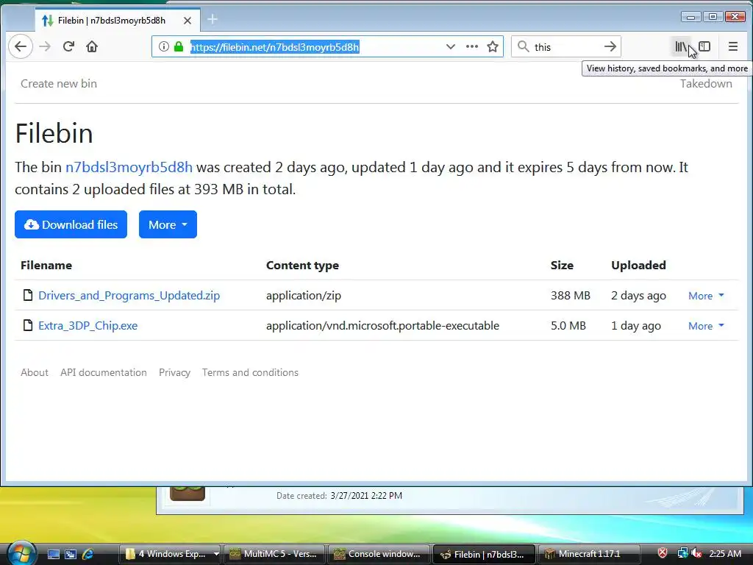The height and width of the screenshot is (565, 753).
Task: Click the Filename column header
Action: 46,265
